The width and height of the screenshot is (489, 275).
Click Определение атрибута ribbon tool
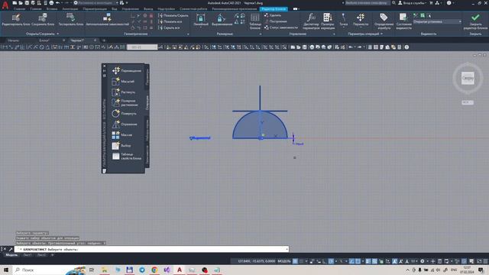click(384, 21)
